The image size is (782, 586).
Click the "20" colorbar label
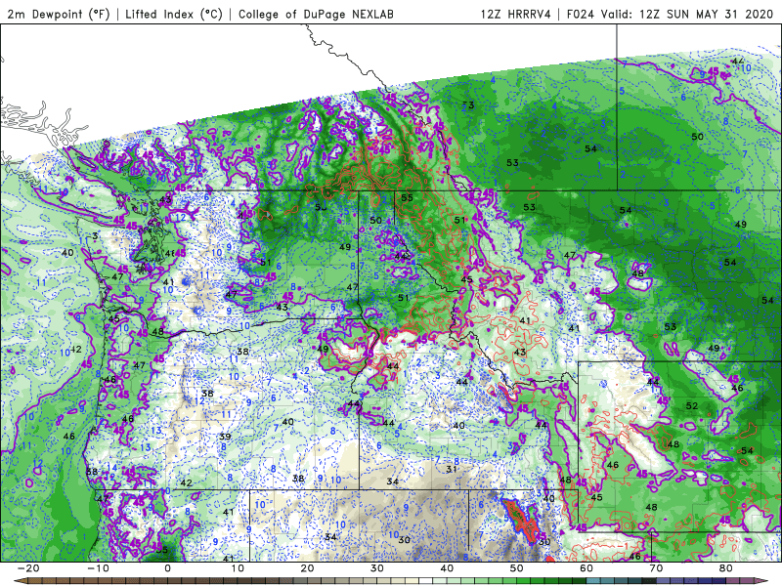coord(307,568)
